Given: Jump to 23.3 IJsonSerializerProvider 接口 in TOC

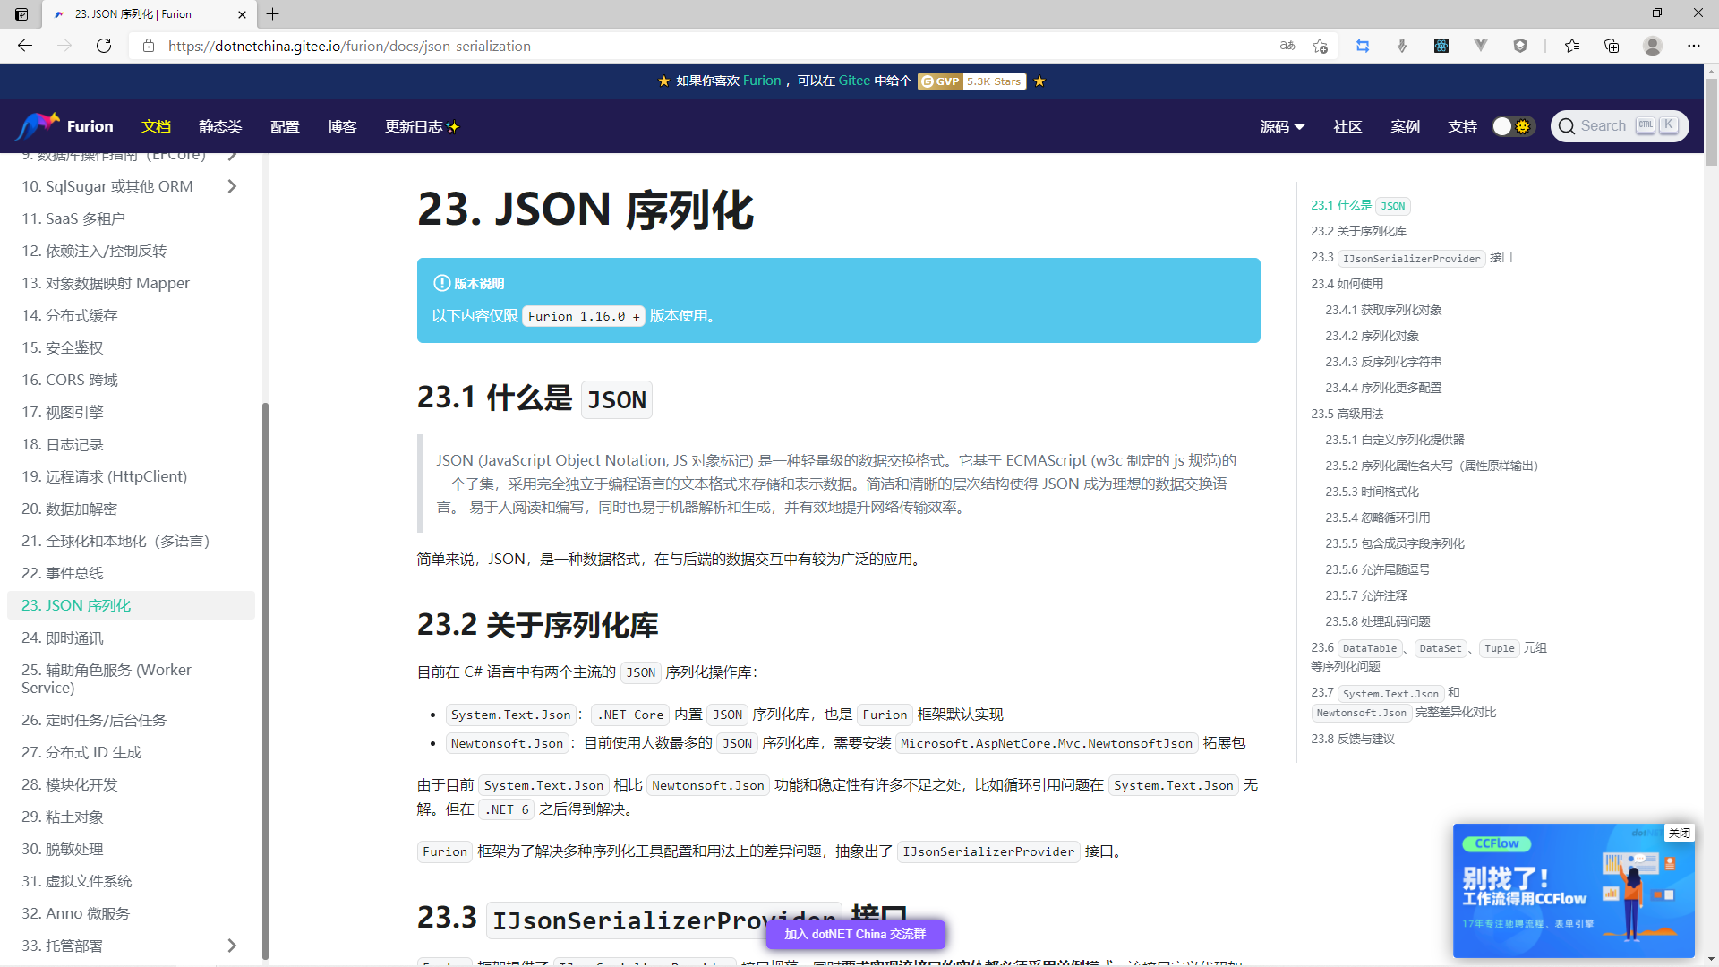Looking at the screenshot, I should pyautogui.click(x=1411, y=258).
